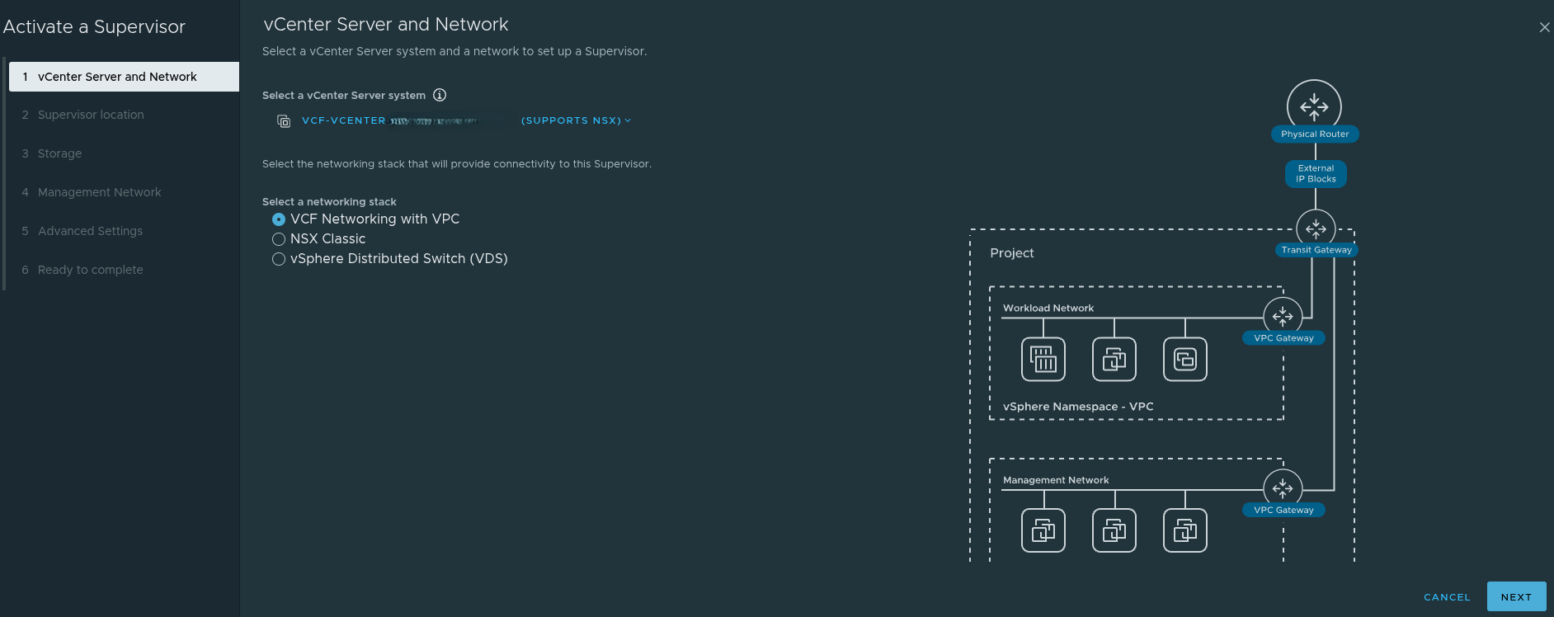The height and width of the screenshot is (617, 1554).
Task: Click the Transit Gateway label badge
Action: [x=1316, y=250]
